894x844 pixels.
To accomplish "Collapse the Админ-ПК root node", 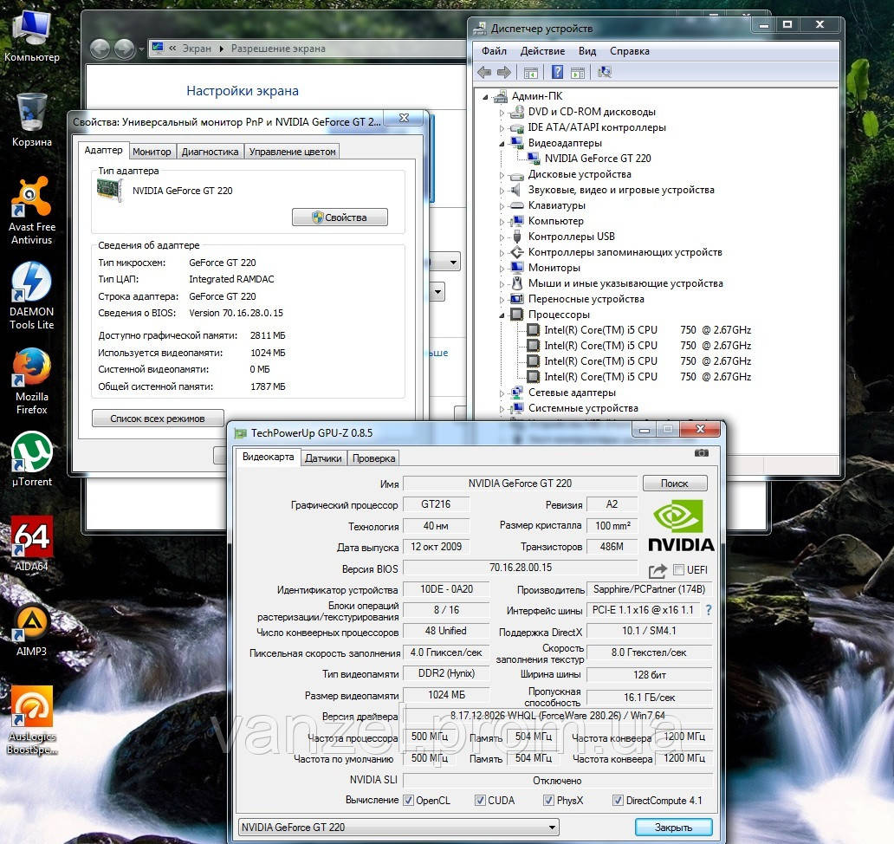I will point(485,97).
